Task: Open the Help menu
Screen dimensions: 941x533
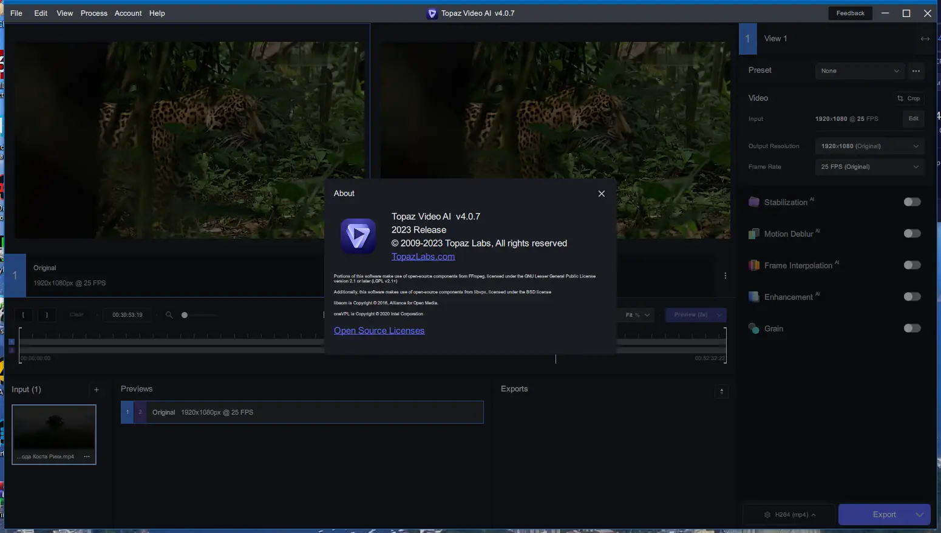Action: point(157,13)
